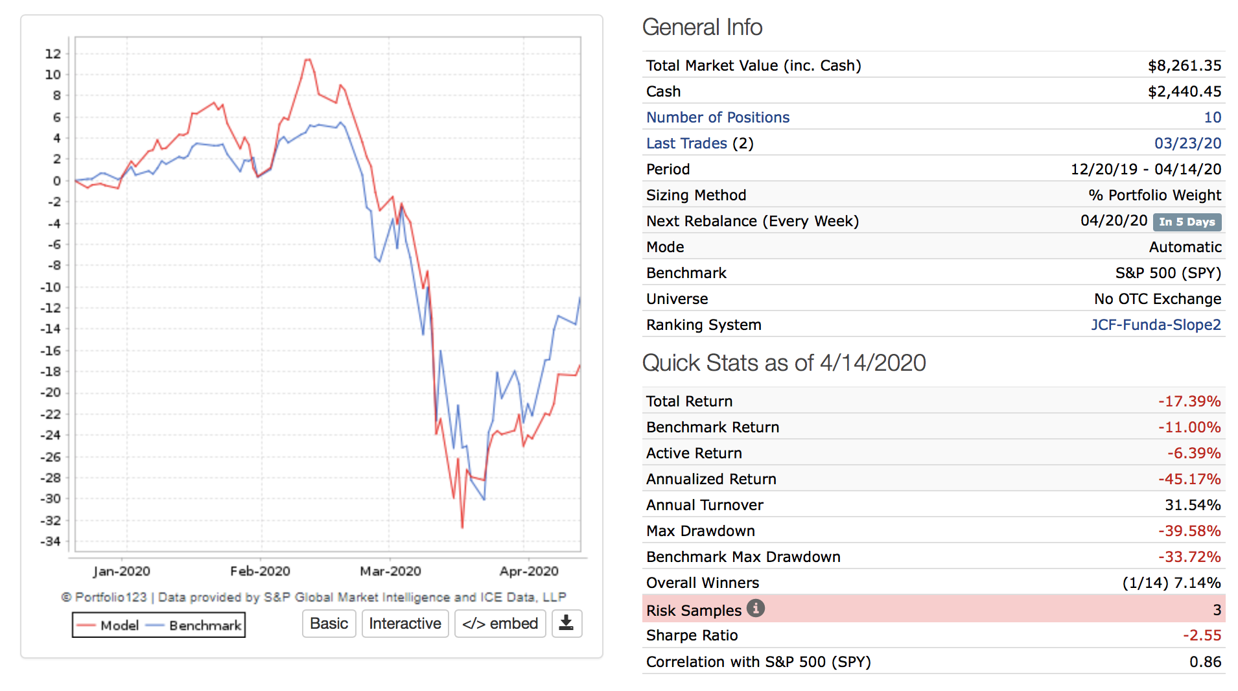Toggle the Model series in legend
This screenshot has width=1238, height=691.
point(108,626)
